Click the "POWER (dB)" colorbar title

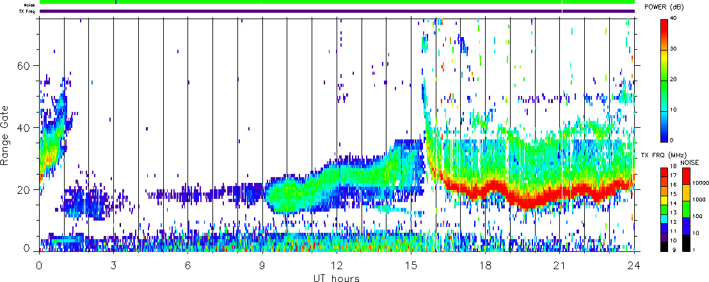665,7
